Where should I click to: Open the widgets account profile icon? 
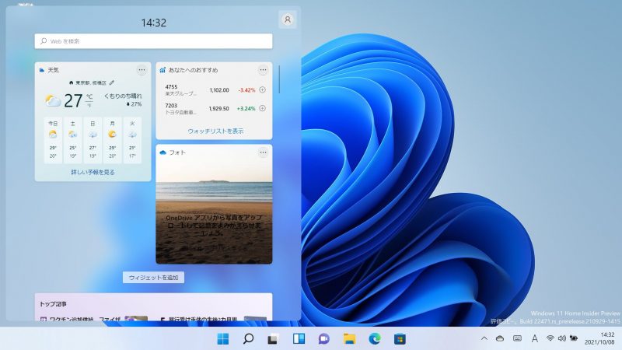[288, 19]
